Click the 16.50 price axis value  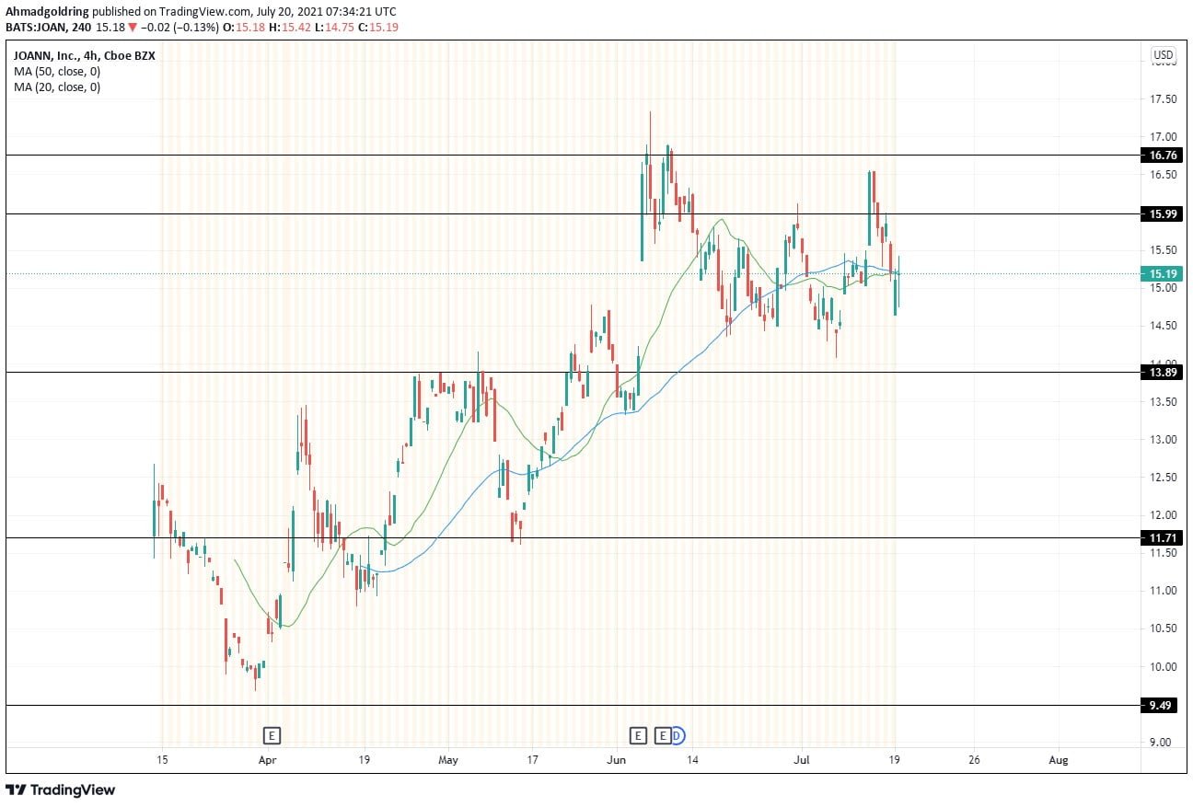[1163, 175]
